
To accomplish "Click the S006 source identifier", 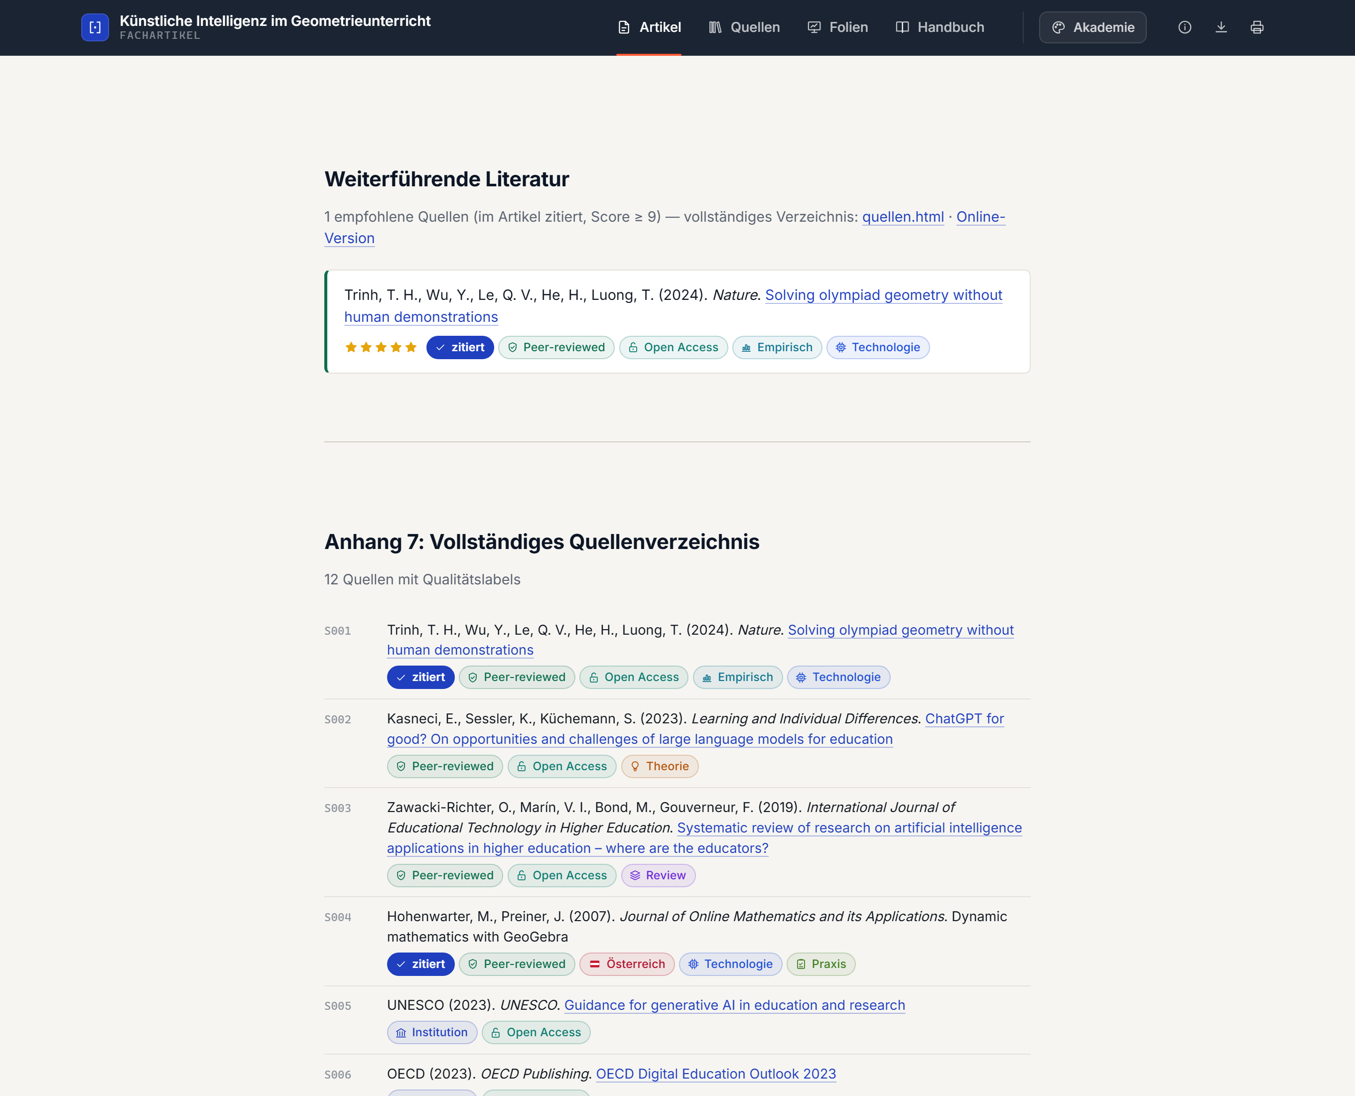I will (x=338, y=1075).
